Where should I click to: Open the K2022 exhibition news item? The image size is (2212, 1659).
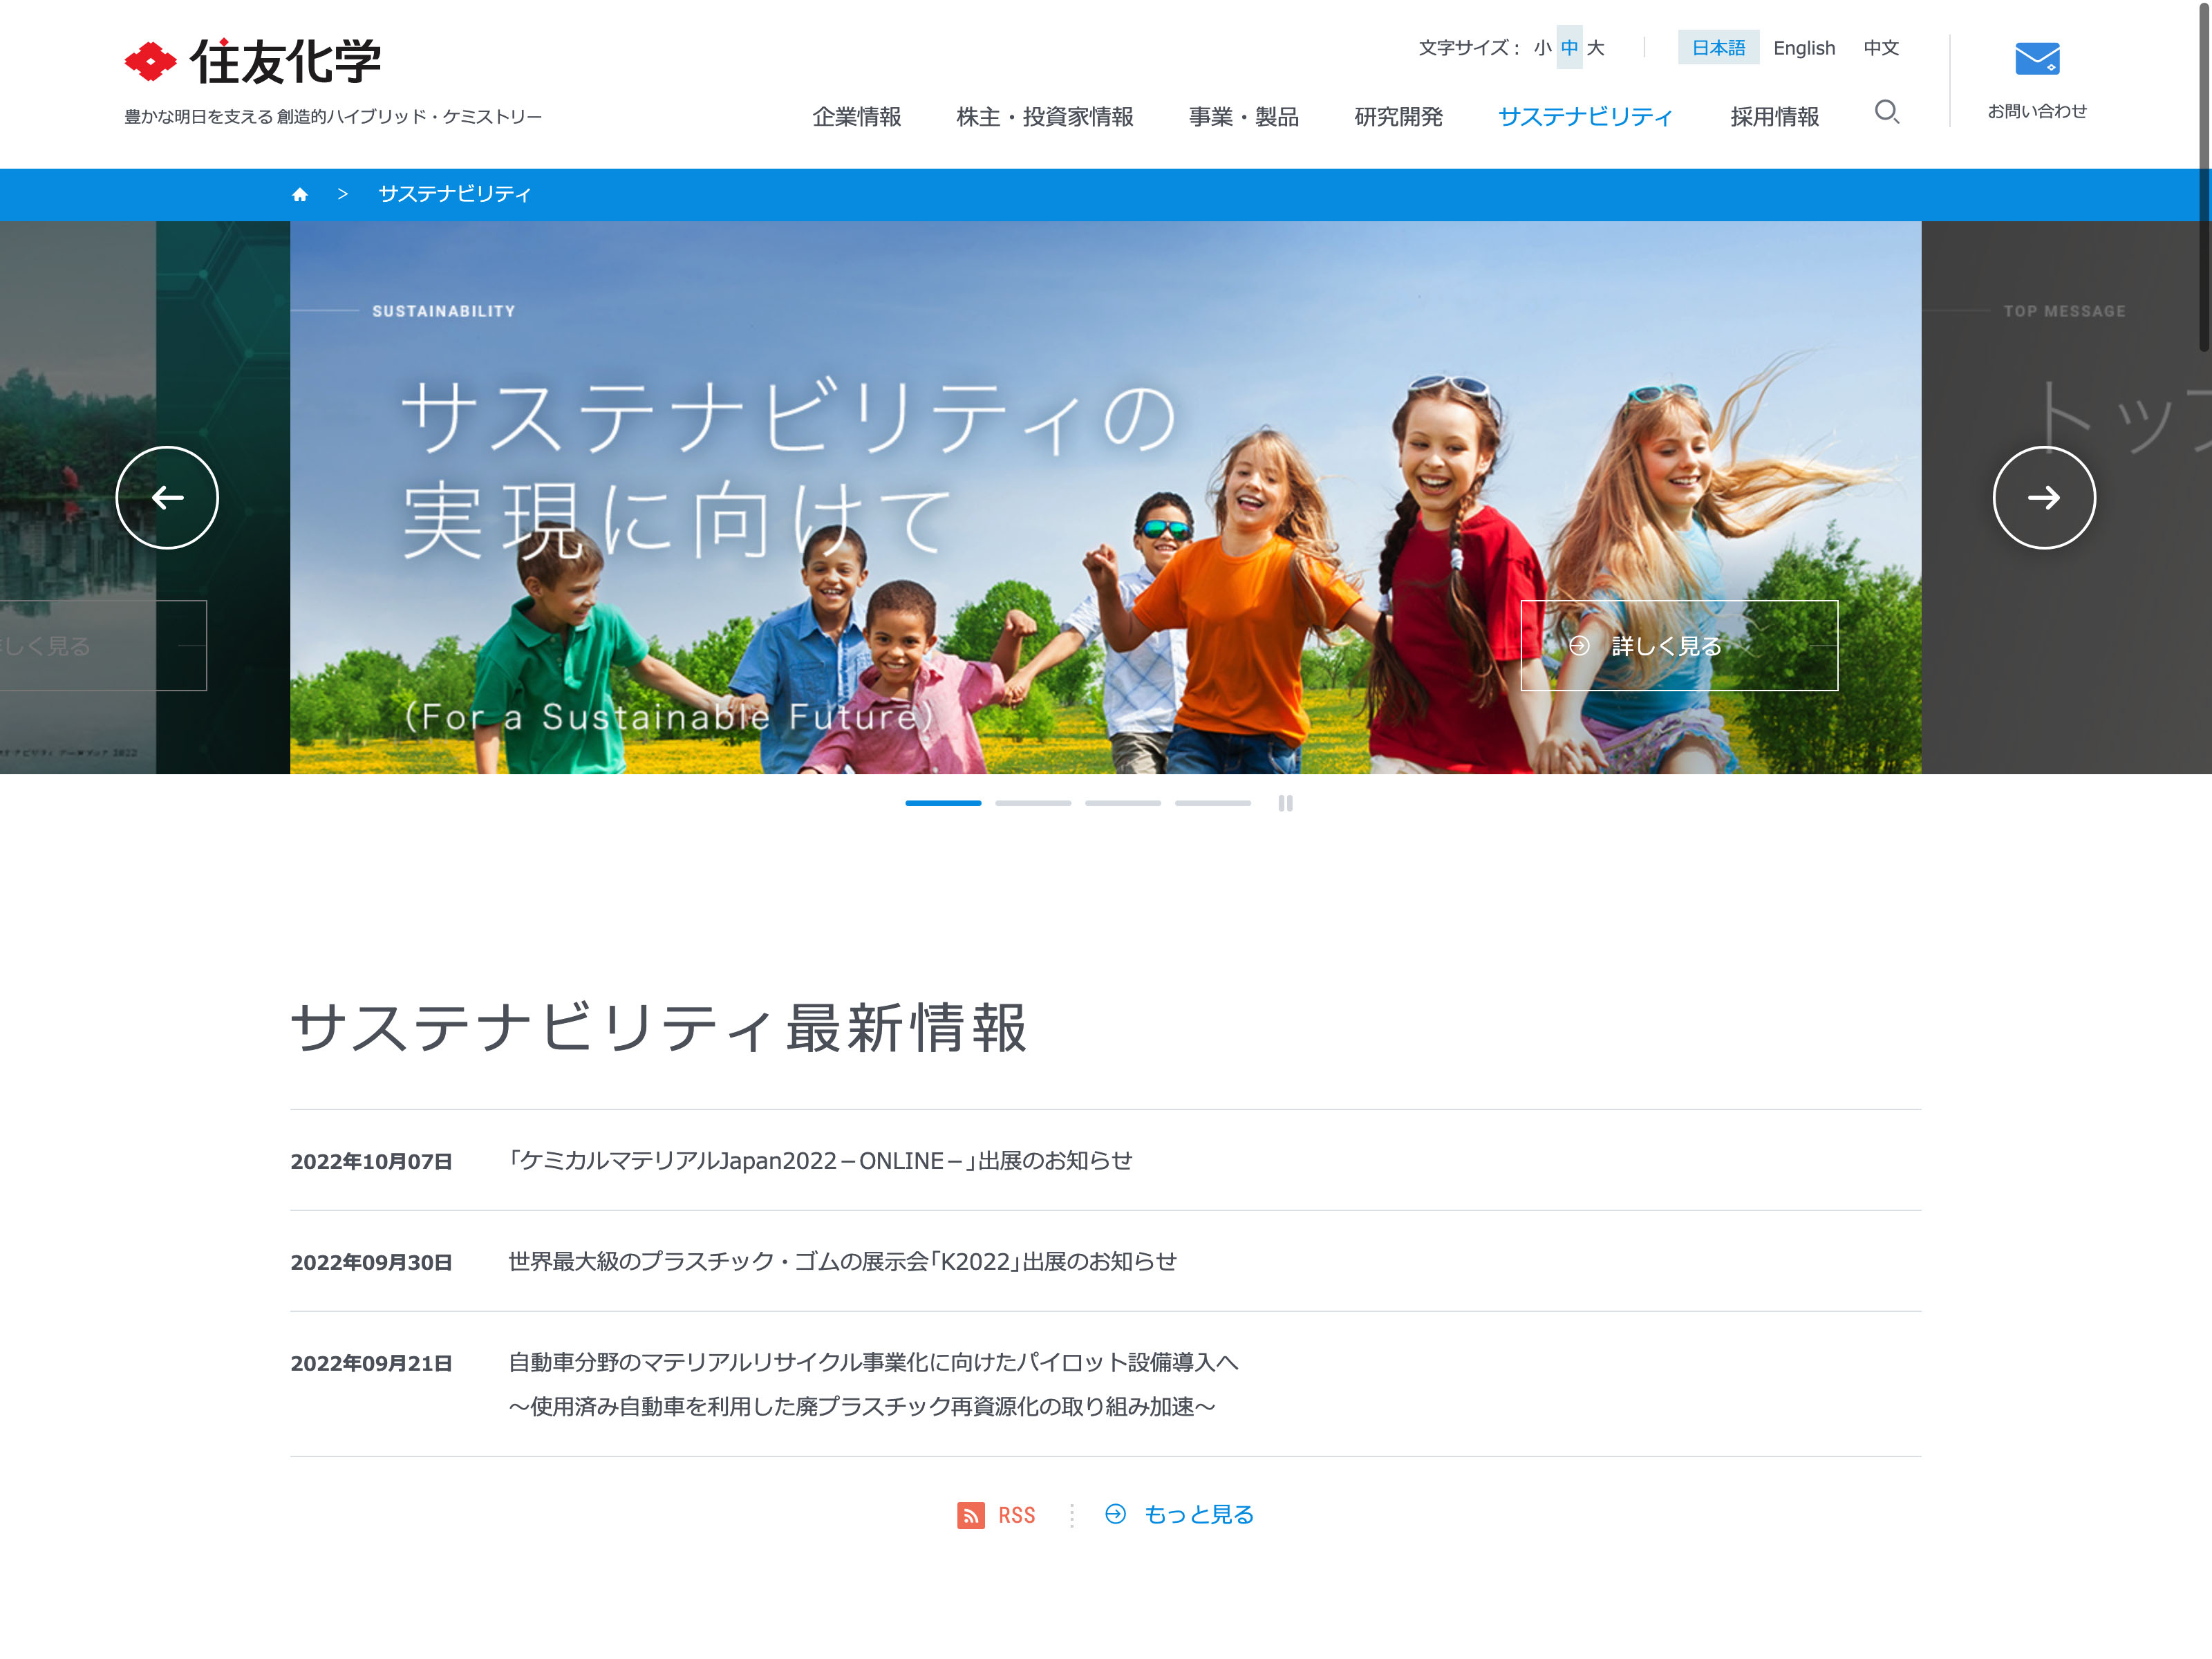click(x=842, y=1262)
